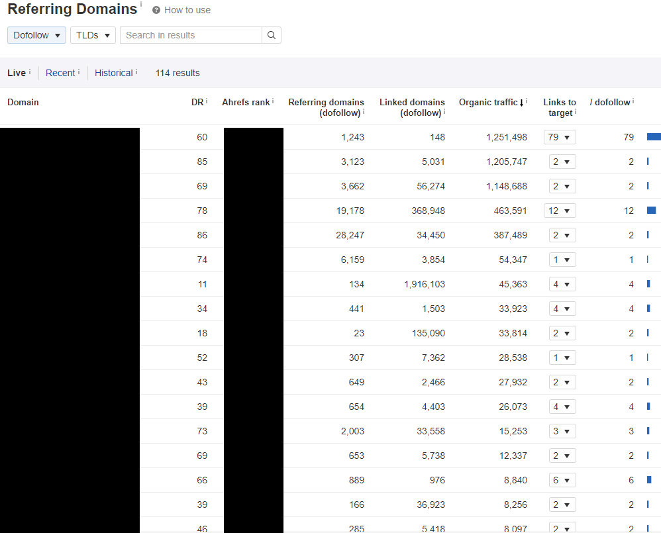The height and width of the screenshot is (533, 661).
Task: Sort by the Domain column header
Action: 23,102
